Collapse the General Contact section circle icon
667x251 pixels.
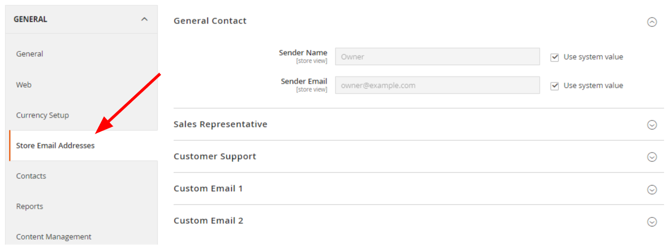click(652, 22)
